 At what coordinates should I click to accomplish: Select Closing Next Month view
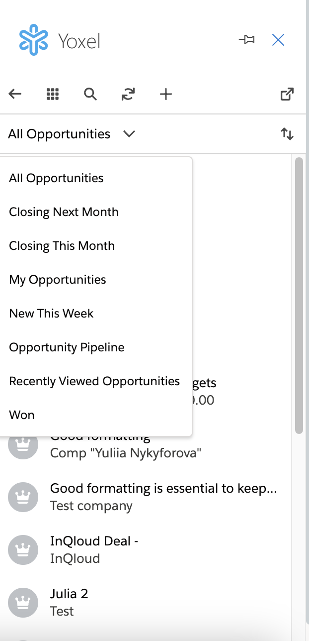coord(64,212)
